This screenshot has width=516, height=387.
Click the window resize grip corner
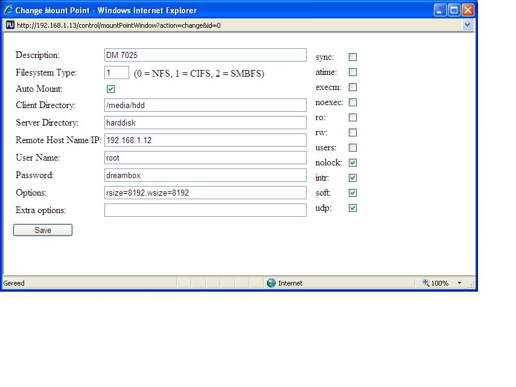pyautogui.click(x=471, y=285)
